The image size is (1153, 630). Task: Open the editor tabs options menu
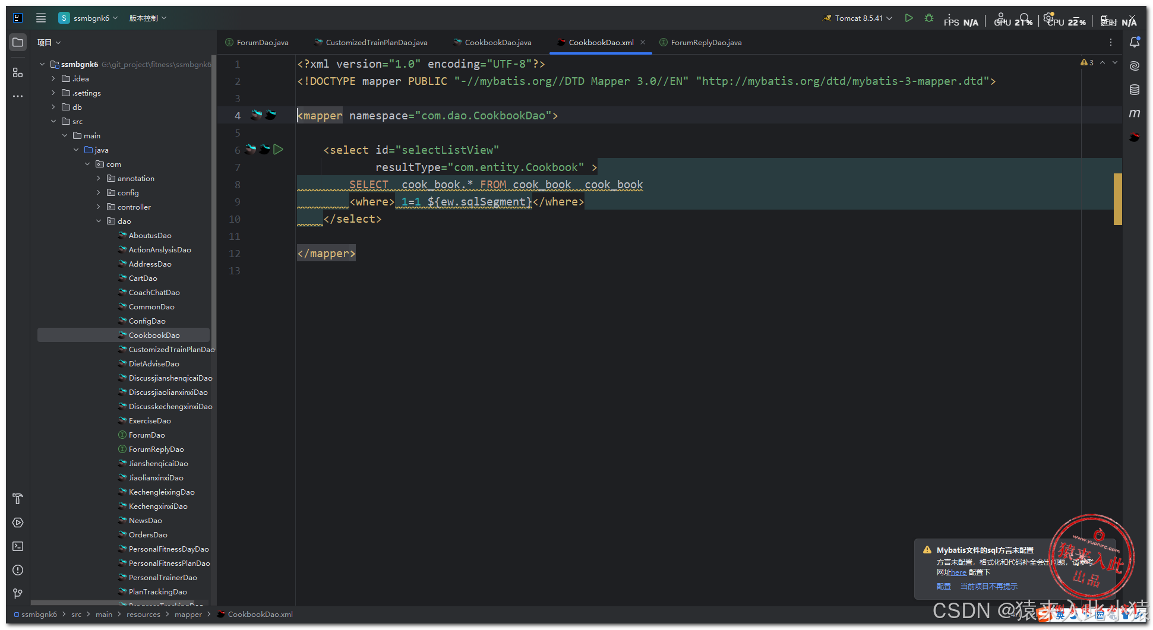(x=1111, y=42)
